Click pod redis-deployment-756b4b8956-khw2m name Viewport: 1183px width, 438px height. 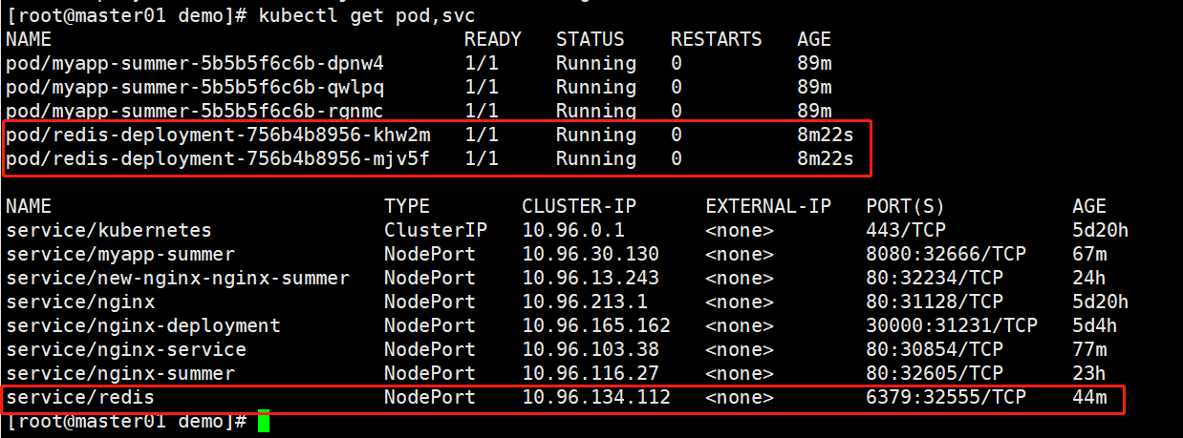tap(218, 135)
